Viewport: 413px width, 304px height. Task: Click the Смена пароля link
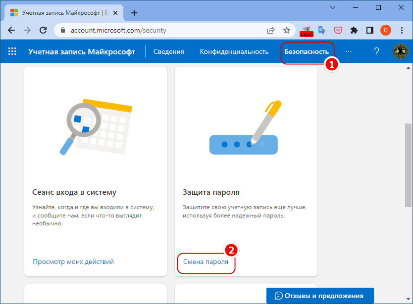[206, 261]
